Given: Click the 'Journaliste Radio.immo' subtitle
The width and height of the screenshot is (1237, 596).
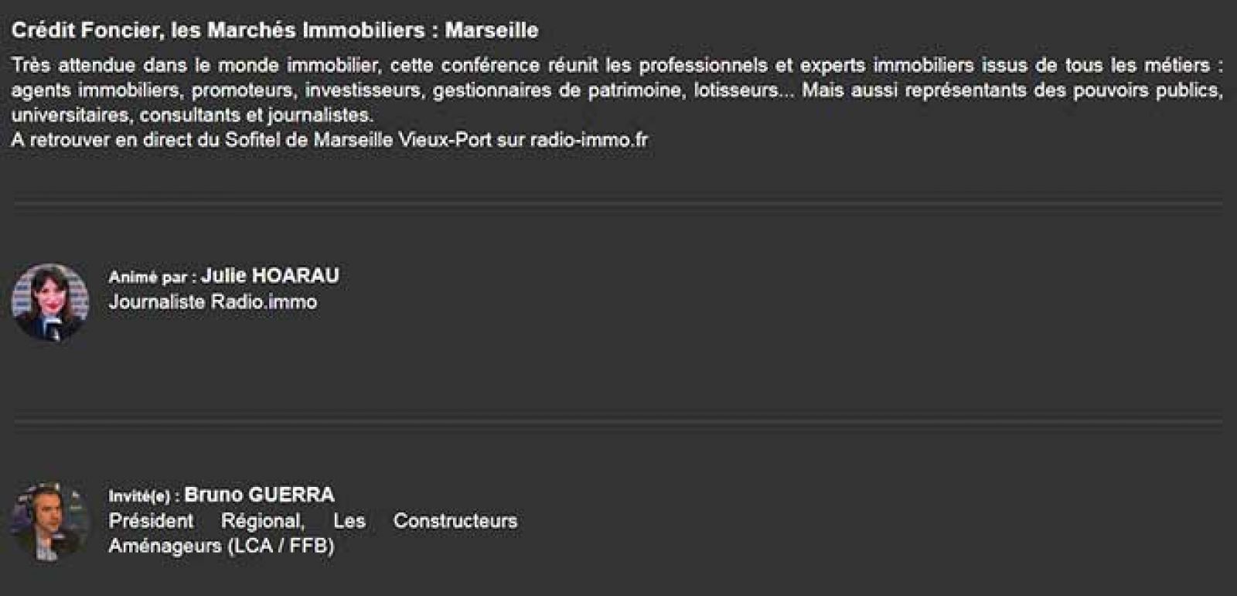Looking at the screenshot, I should [x=213, y=301].
